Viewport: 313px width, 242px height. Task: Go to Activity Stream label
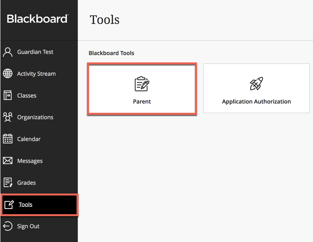tap(36, 74)
